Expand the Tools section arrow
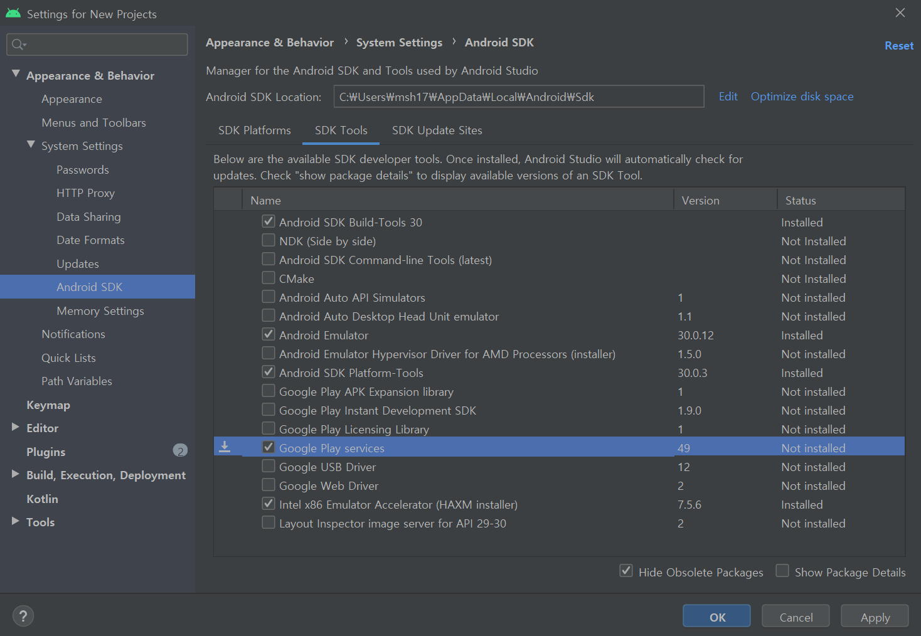 pos(16,521)
